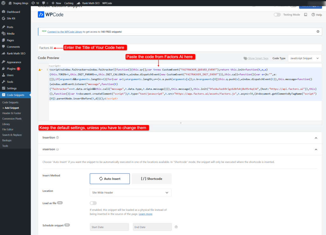Viewport: 326px width, 235px height.
Task: Toggle the Load as file switch
Action: [x=93, y=203]
